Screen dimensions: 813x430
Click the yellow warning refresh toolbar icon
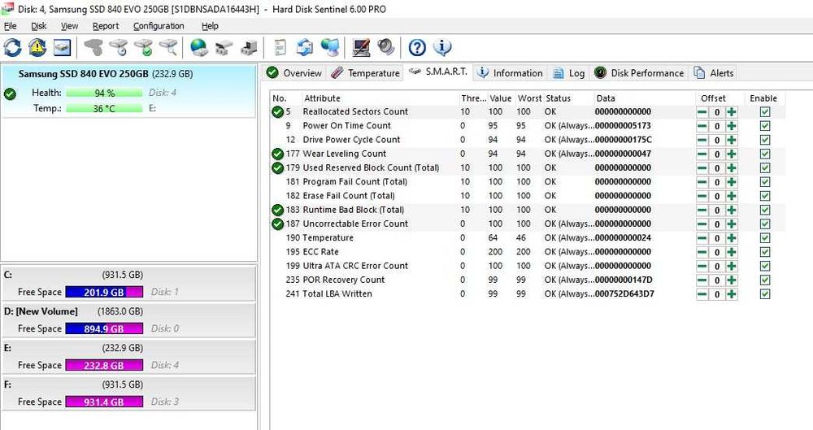click(x=37, y=48)
